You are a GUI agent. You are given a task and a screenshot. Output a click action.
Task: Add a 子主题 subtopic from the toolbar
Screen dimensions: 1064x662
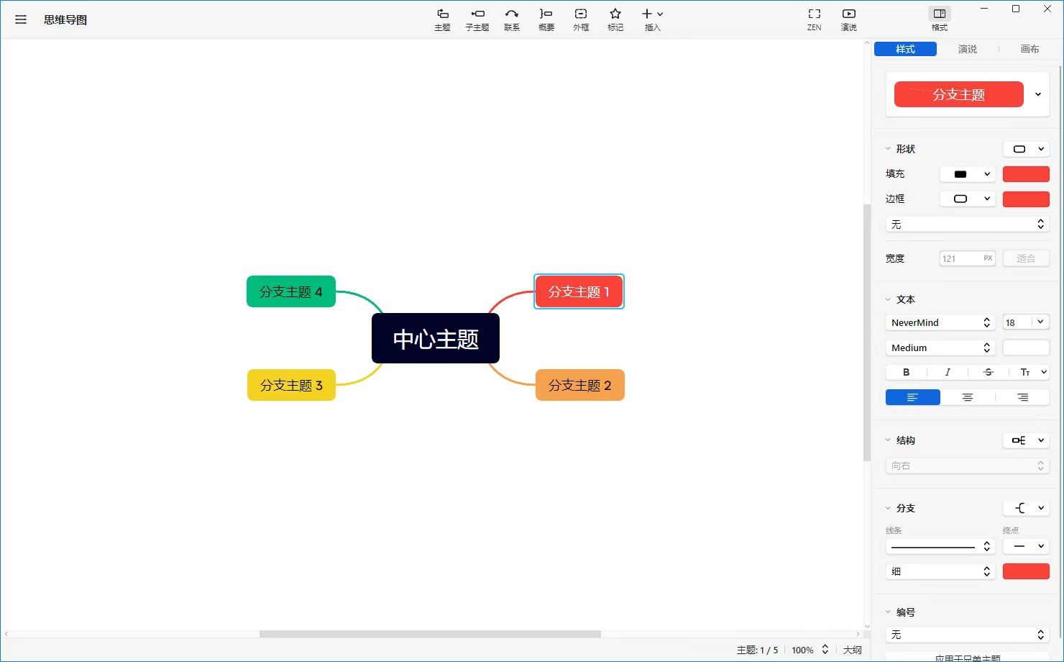pos(477,19)
